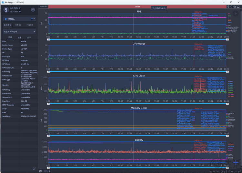Click end handle of Memory Detail range slider
242x173 pixels.
[227, 136]
